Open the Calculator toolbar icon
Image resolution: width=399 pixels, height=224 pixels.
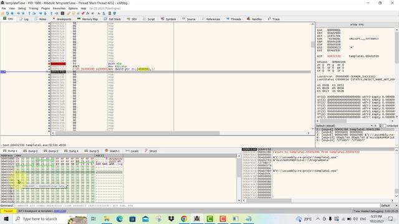coord(110,13)
